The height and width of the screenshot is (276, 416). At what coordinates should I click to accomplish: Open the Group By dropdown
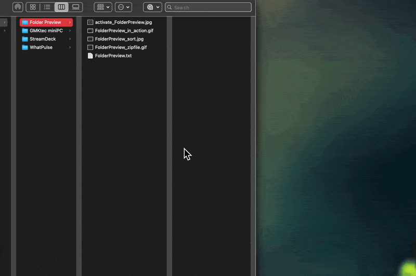103,7
